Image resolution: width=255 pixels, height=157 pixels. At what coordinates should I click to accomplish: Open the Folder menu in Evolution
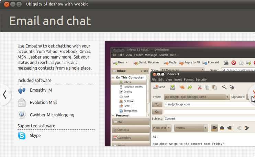tap(138, 55)
